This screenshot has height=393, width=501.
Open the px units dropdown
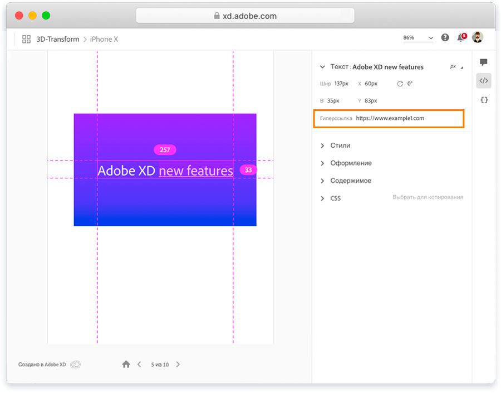pos(456,67)
